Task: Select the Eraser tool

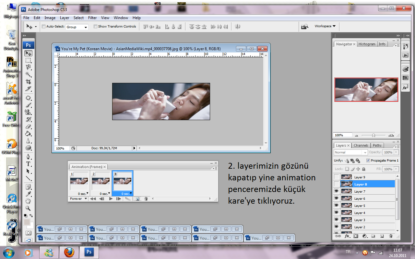Action: pos(29,127)
